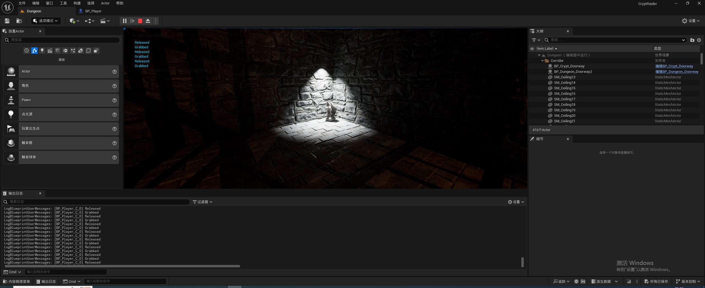705x288 pixels.
Task: Select the Shapes category cube icon
Action: click(x=57, y=51)
